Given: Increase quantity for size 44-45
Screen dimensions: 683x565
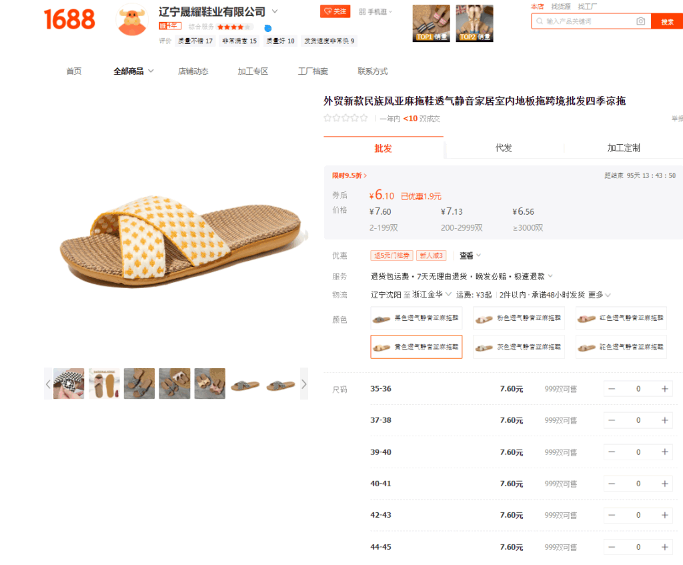Looking at the screenshot, I should point(665,547).
